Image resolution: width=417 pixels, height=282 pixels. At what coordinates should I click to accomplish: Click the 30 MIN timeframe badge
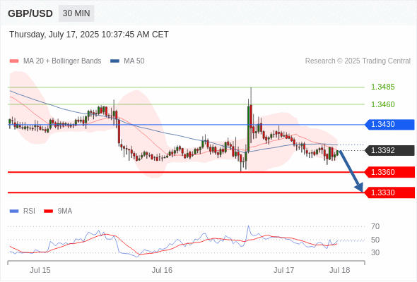coord(76,13)
